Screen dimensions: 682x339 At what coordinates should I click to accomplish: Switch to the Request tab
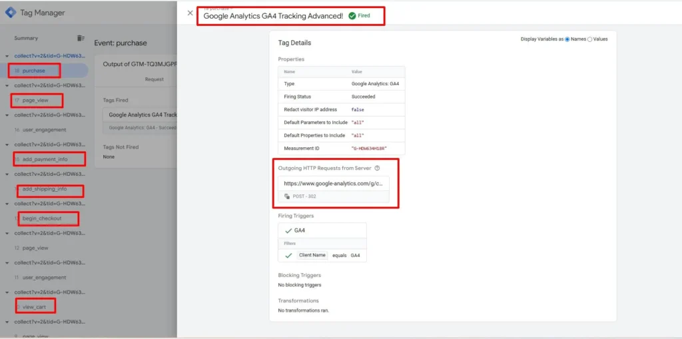pyautogui.click(x=155, y=80)
